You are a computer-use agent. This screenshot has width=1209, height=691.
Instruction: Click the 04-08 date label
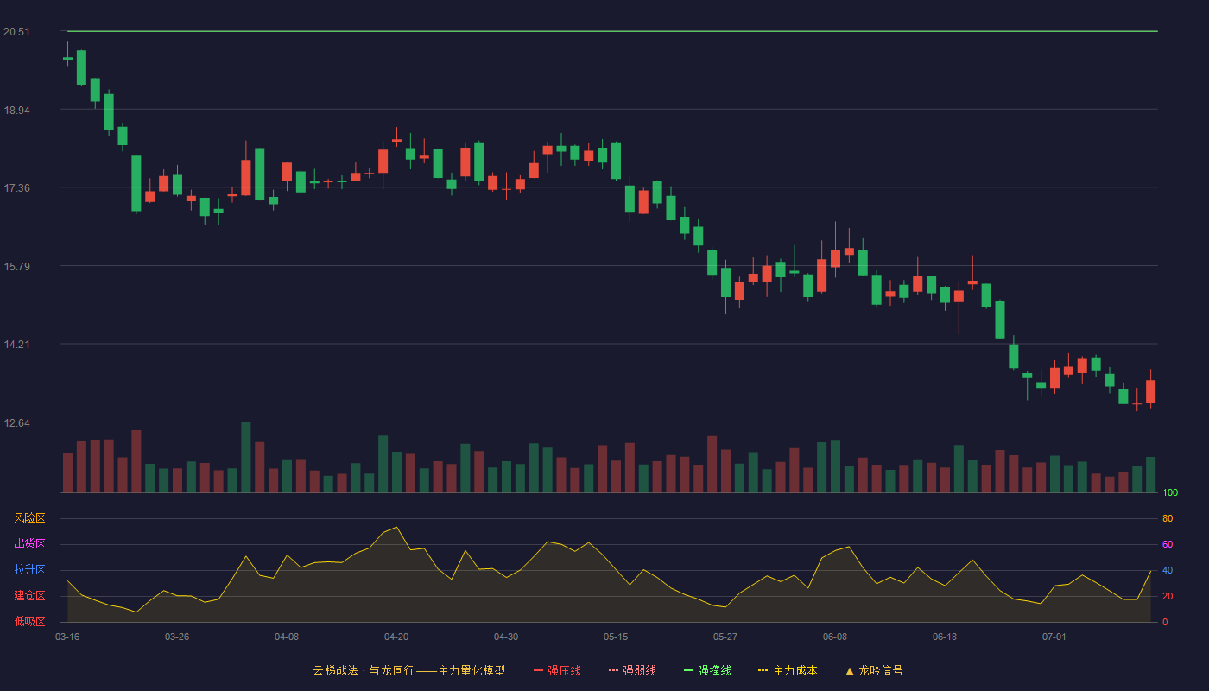[287, 637]
